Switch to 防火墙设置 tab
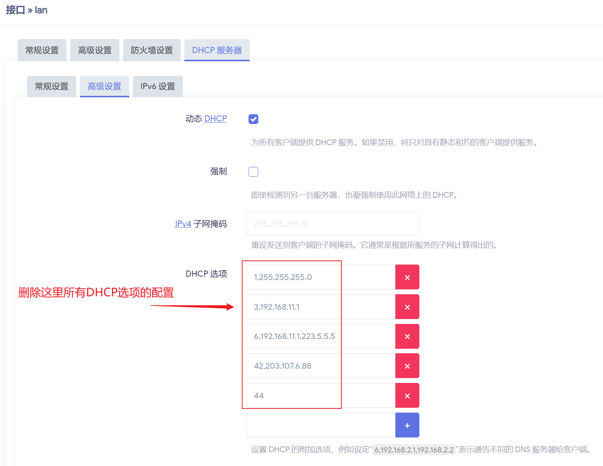The image size is (603, 466). pyautogui.click(x=152, y=50)
